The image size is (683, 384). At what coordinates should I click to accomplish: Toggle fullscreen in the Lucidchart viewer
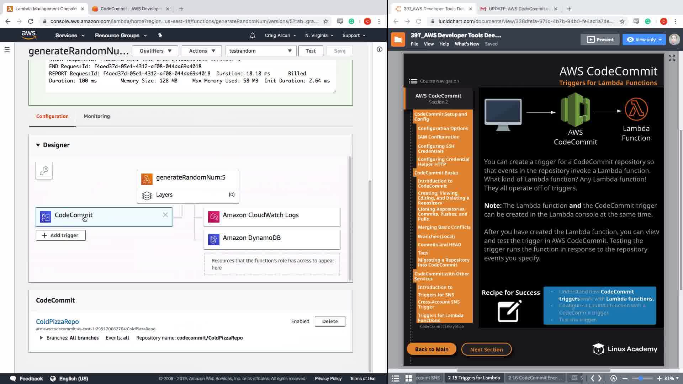672,58
